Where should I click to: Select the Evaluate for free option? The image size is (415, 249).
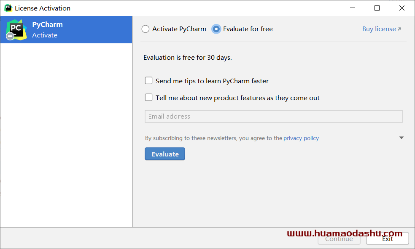[216, 29]
